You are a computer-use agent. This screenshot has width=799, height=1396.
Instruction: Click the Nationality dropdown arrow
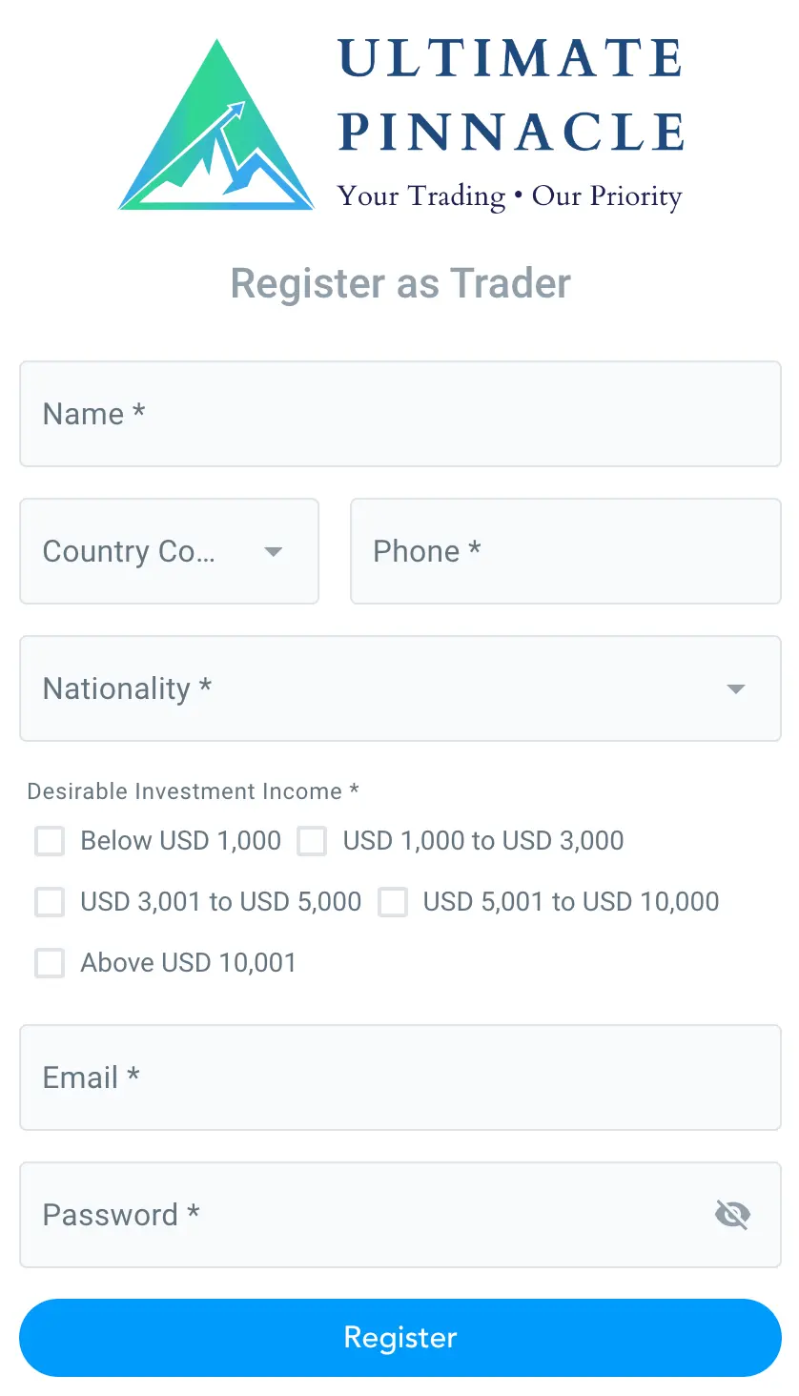pos(735,688)
